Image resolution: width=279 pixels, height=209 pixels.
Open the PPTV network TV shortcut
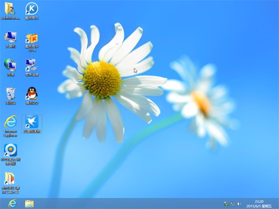(x=10, y=151)
